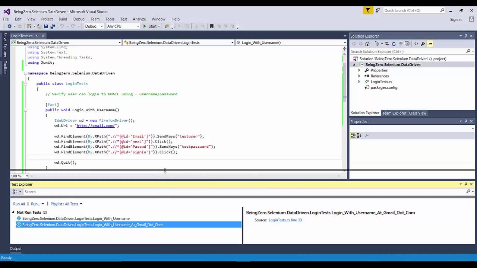Select the Login_With_Username_At_Gmail_Dot_Com test entry
The height and width of the screenshot is (268, 477).
click(x=129, y=225)
